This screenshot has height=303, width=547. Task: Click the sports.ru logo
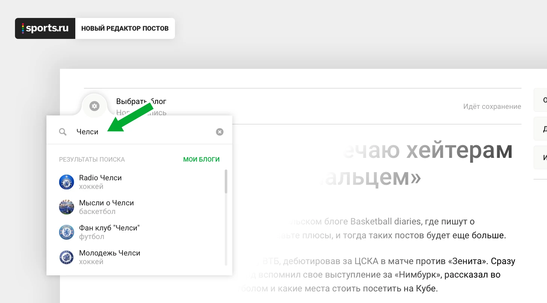pyautogui.click(x=45, y=28)
